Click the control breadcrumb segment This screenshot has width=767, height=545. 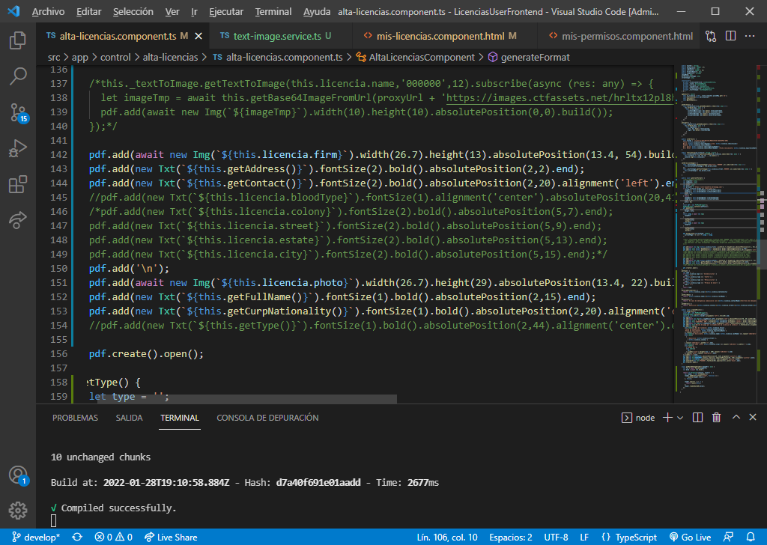[x=115, y=57]
